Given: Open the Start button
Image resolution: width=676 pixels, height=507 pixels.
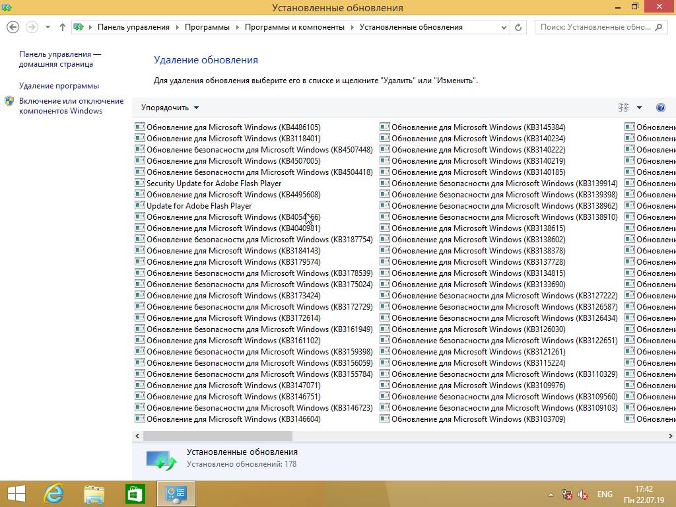Looking at the screenshot, I should pos(17,493).
